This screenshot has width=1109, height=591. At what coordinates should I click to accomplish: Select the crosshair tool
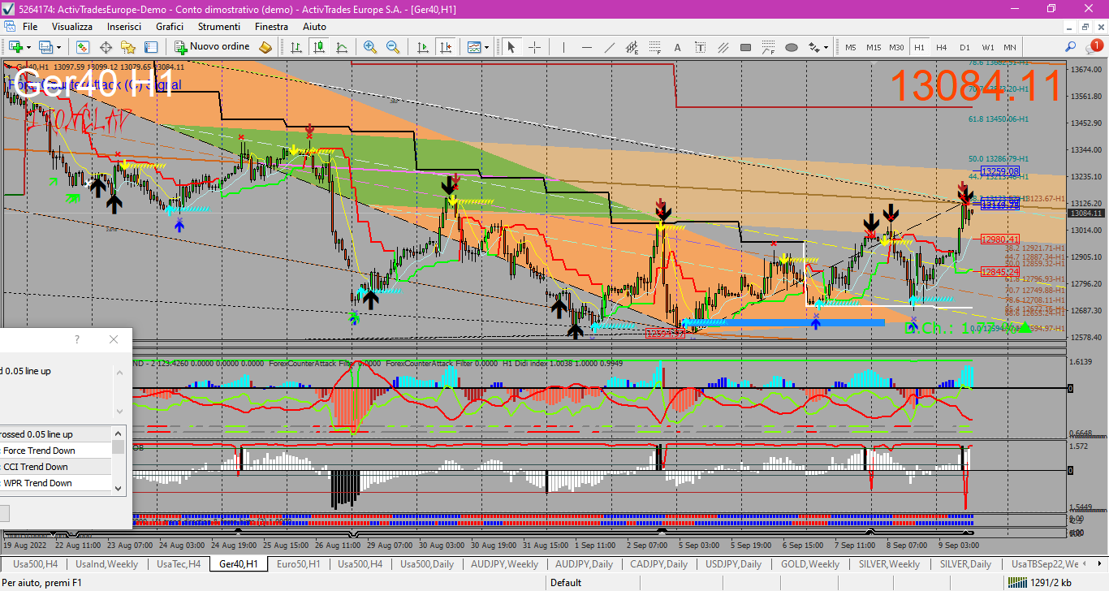534,47
